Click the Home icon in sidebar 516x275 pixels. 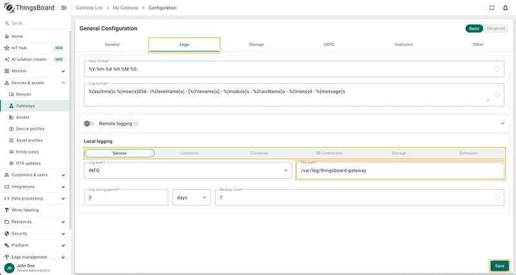tap(7, 36)
